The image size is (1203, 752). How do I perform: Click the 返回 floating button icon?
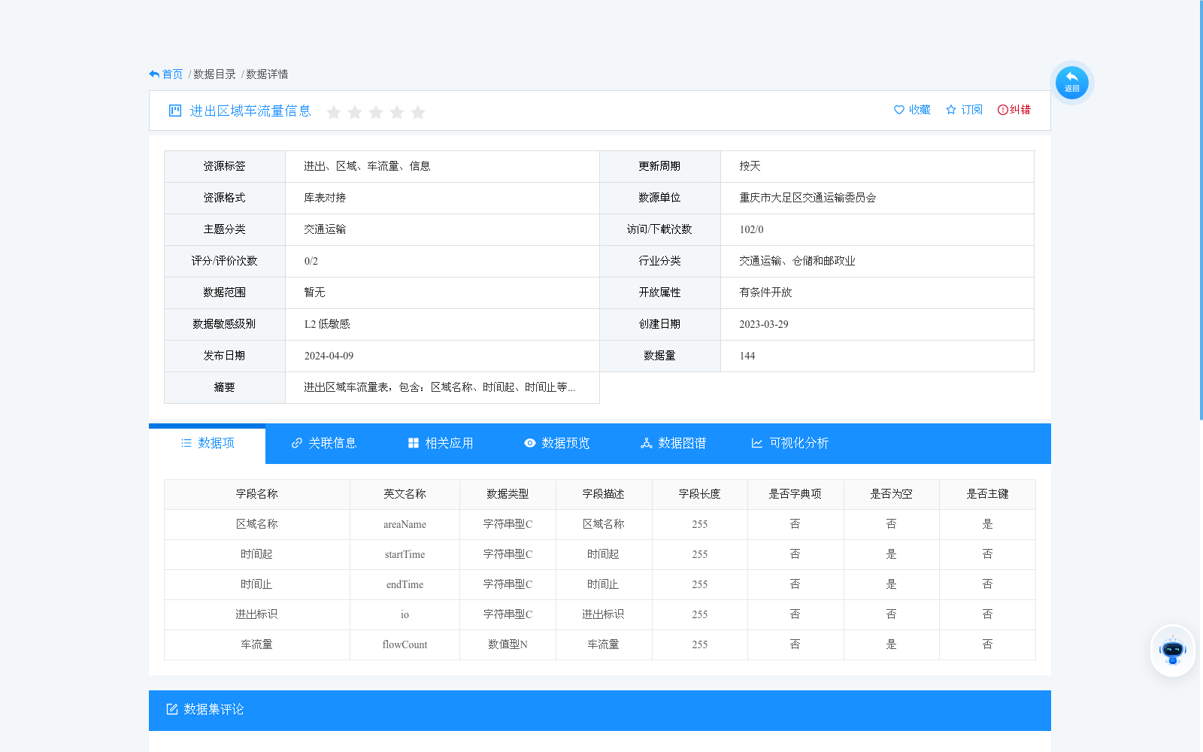coord(1071,82)
